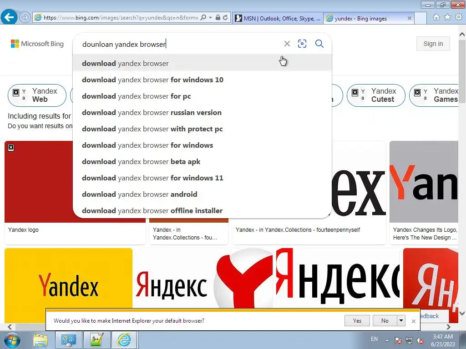Screen dimensions: 466x349
Task: Choose suggestion 'download yandex browser offline installer'
Action: click(x=202, y=210)
